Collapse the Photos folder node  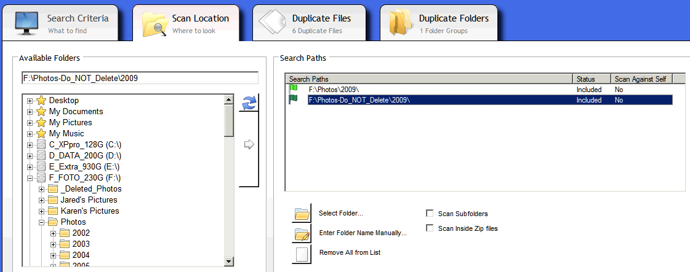[42, 222]
